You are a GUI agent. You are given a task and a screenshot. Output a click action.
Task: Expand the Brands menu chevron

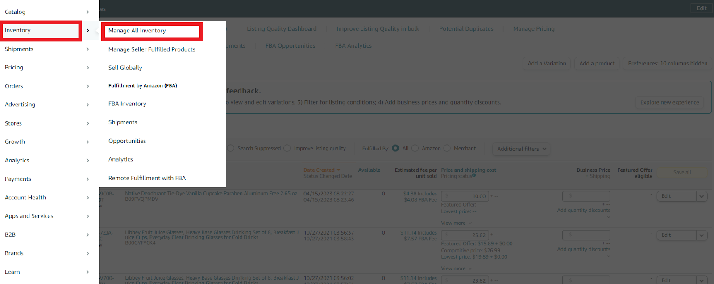click(x=87, y=253)
